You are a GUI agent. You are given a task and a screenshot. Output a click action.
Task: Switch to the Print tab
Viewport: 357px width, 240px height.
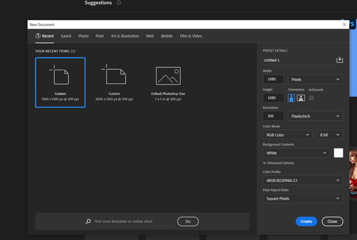click(100, 36)
